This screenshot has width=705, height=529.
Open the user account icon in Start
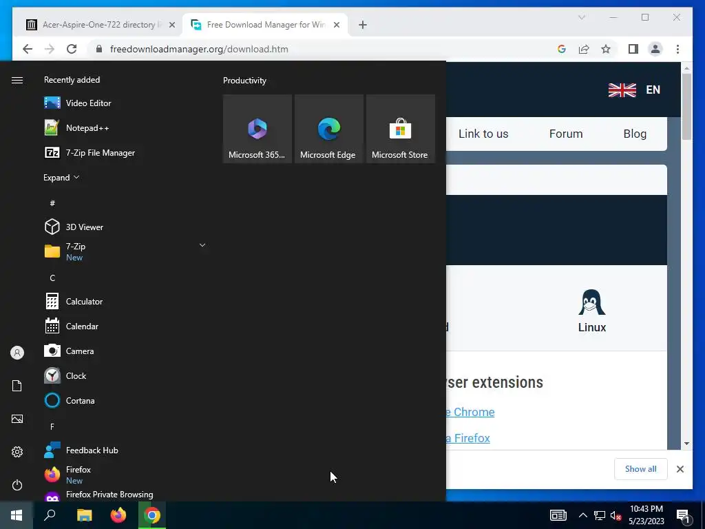(17, 353)
